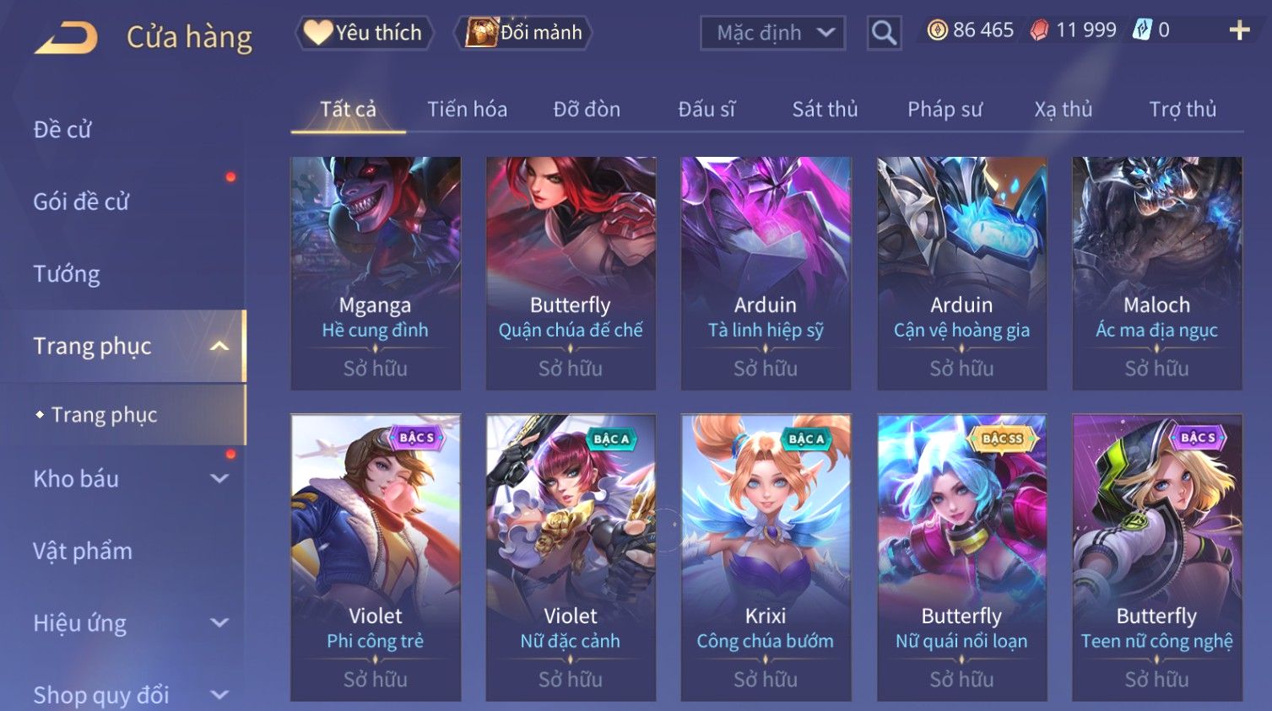Open the Krixi Công chúa bướm skin card
The height and width of the screenshot is (711, 1272).
[766, 557]
